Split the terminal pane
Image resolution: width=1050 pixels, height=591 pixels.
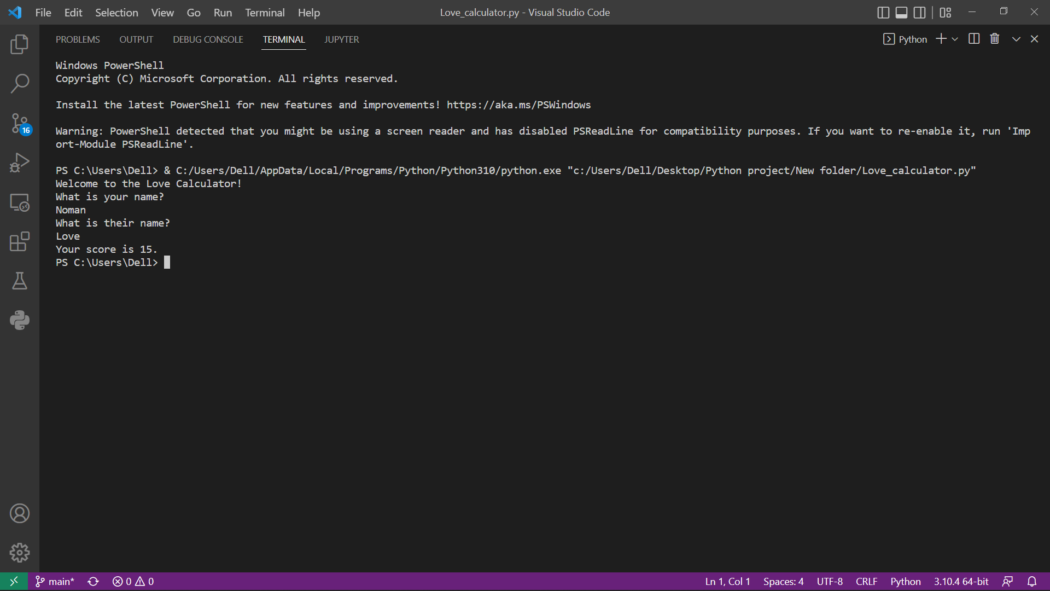pos(974,38)
